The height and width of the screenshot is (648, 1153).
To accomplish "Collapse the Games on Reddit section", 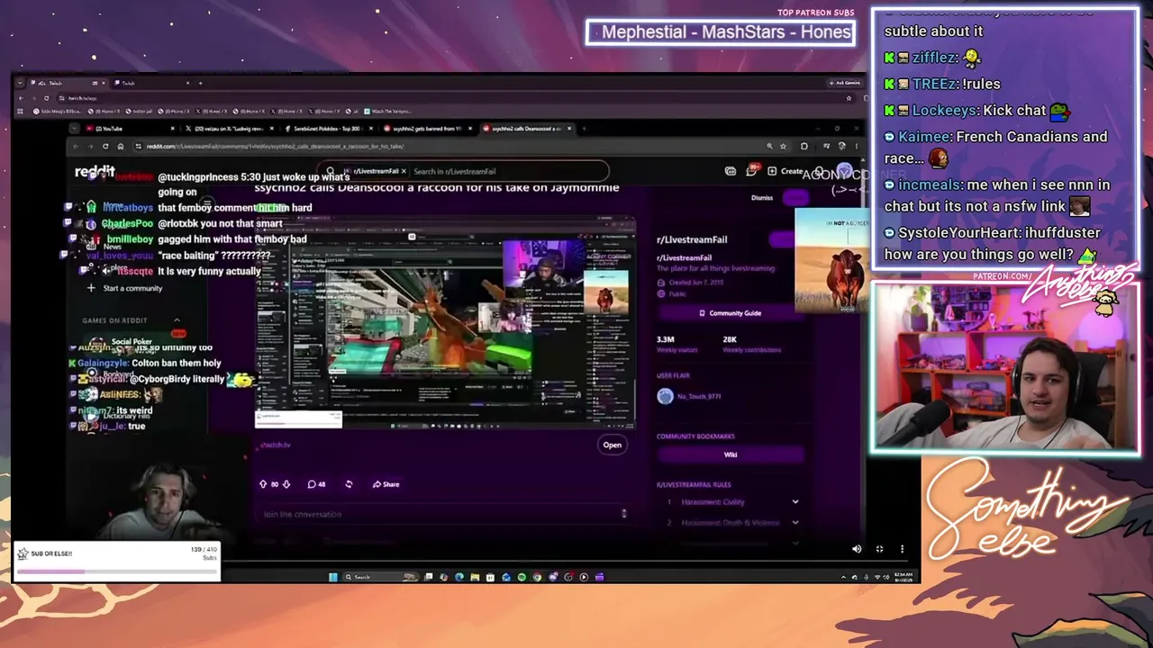I will [177, 320].
